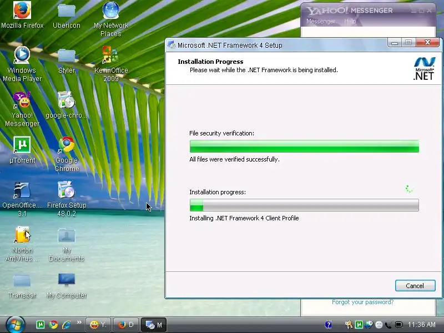The height and width of the screenshot is (333, 444).
Task: Click the Installation progress bar
Action: pyautogui.click(x=304, y=205)
